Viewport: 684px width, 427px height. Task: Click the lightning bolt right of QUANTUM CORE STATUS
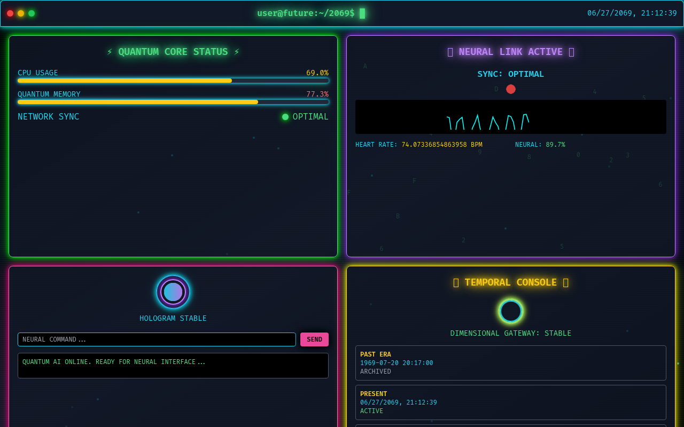[x=236, y=52]
